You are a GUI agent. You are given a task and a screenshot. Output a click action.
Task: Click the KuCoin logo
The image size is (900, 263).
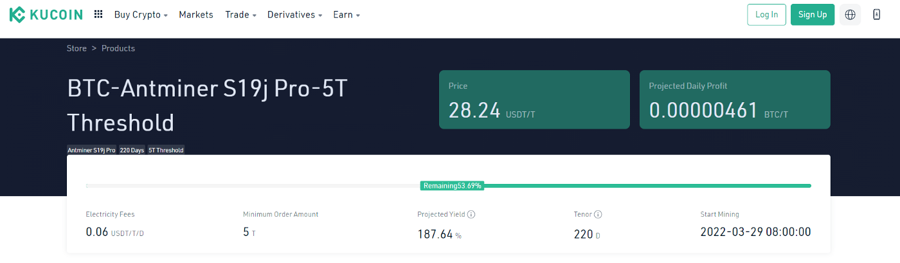(x=46, y=14)
